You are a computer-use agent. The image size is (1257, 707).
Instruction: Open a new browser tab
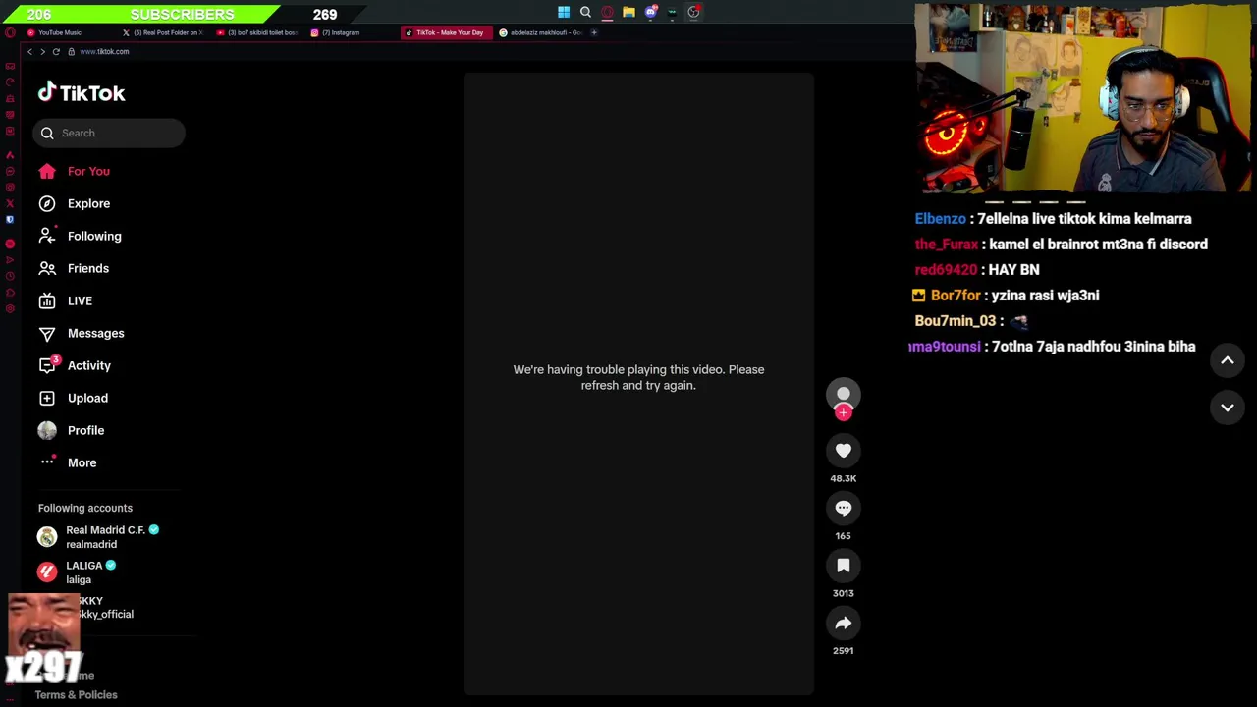594,32
